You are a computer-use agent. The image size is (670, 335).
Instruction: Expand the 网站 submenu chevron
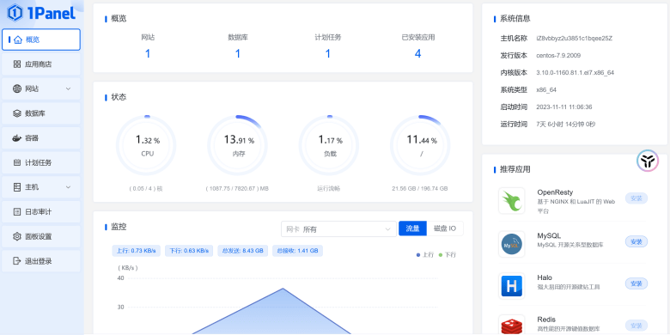click(x=69, y=88)
